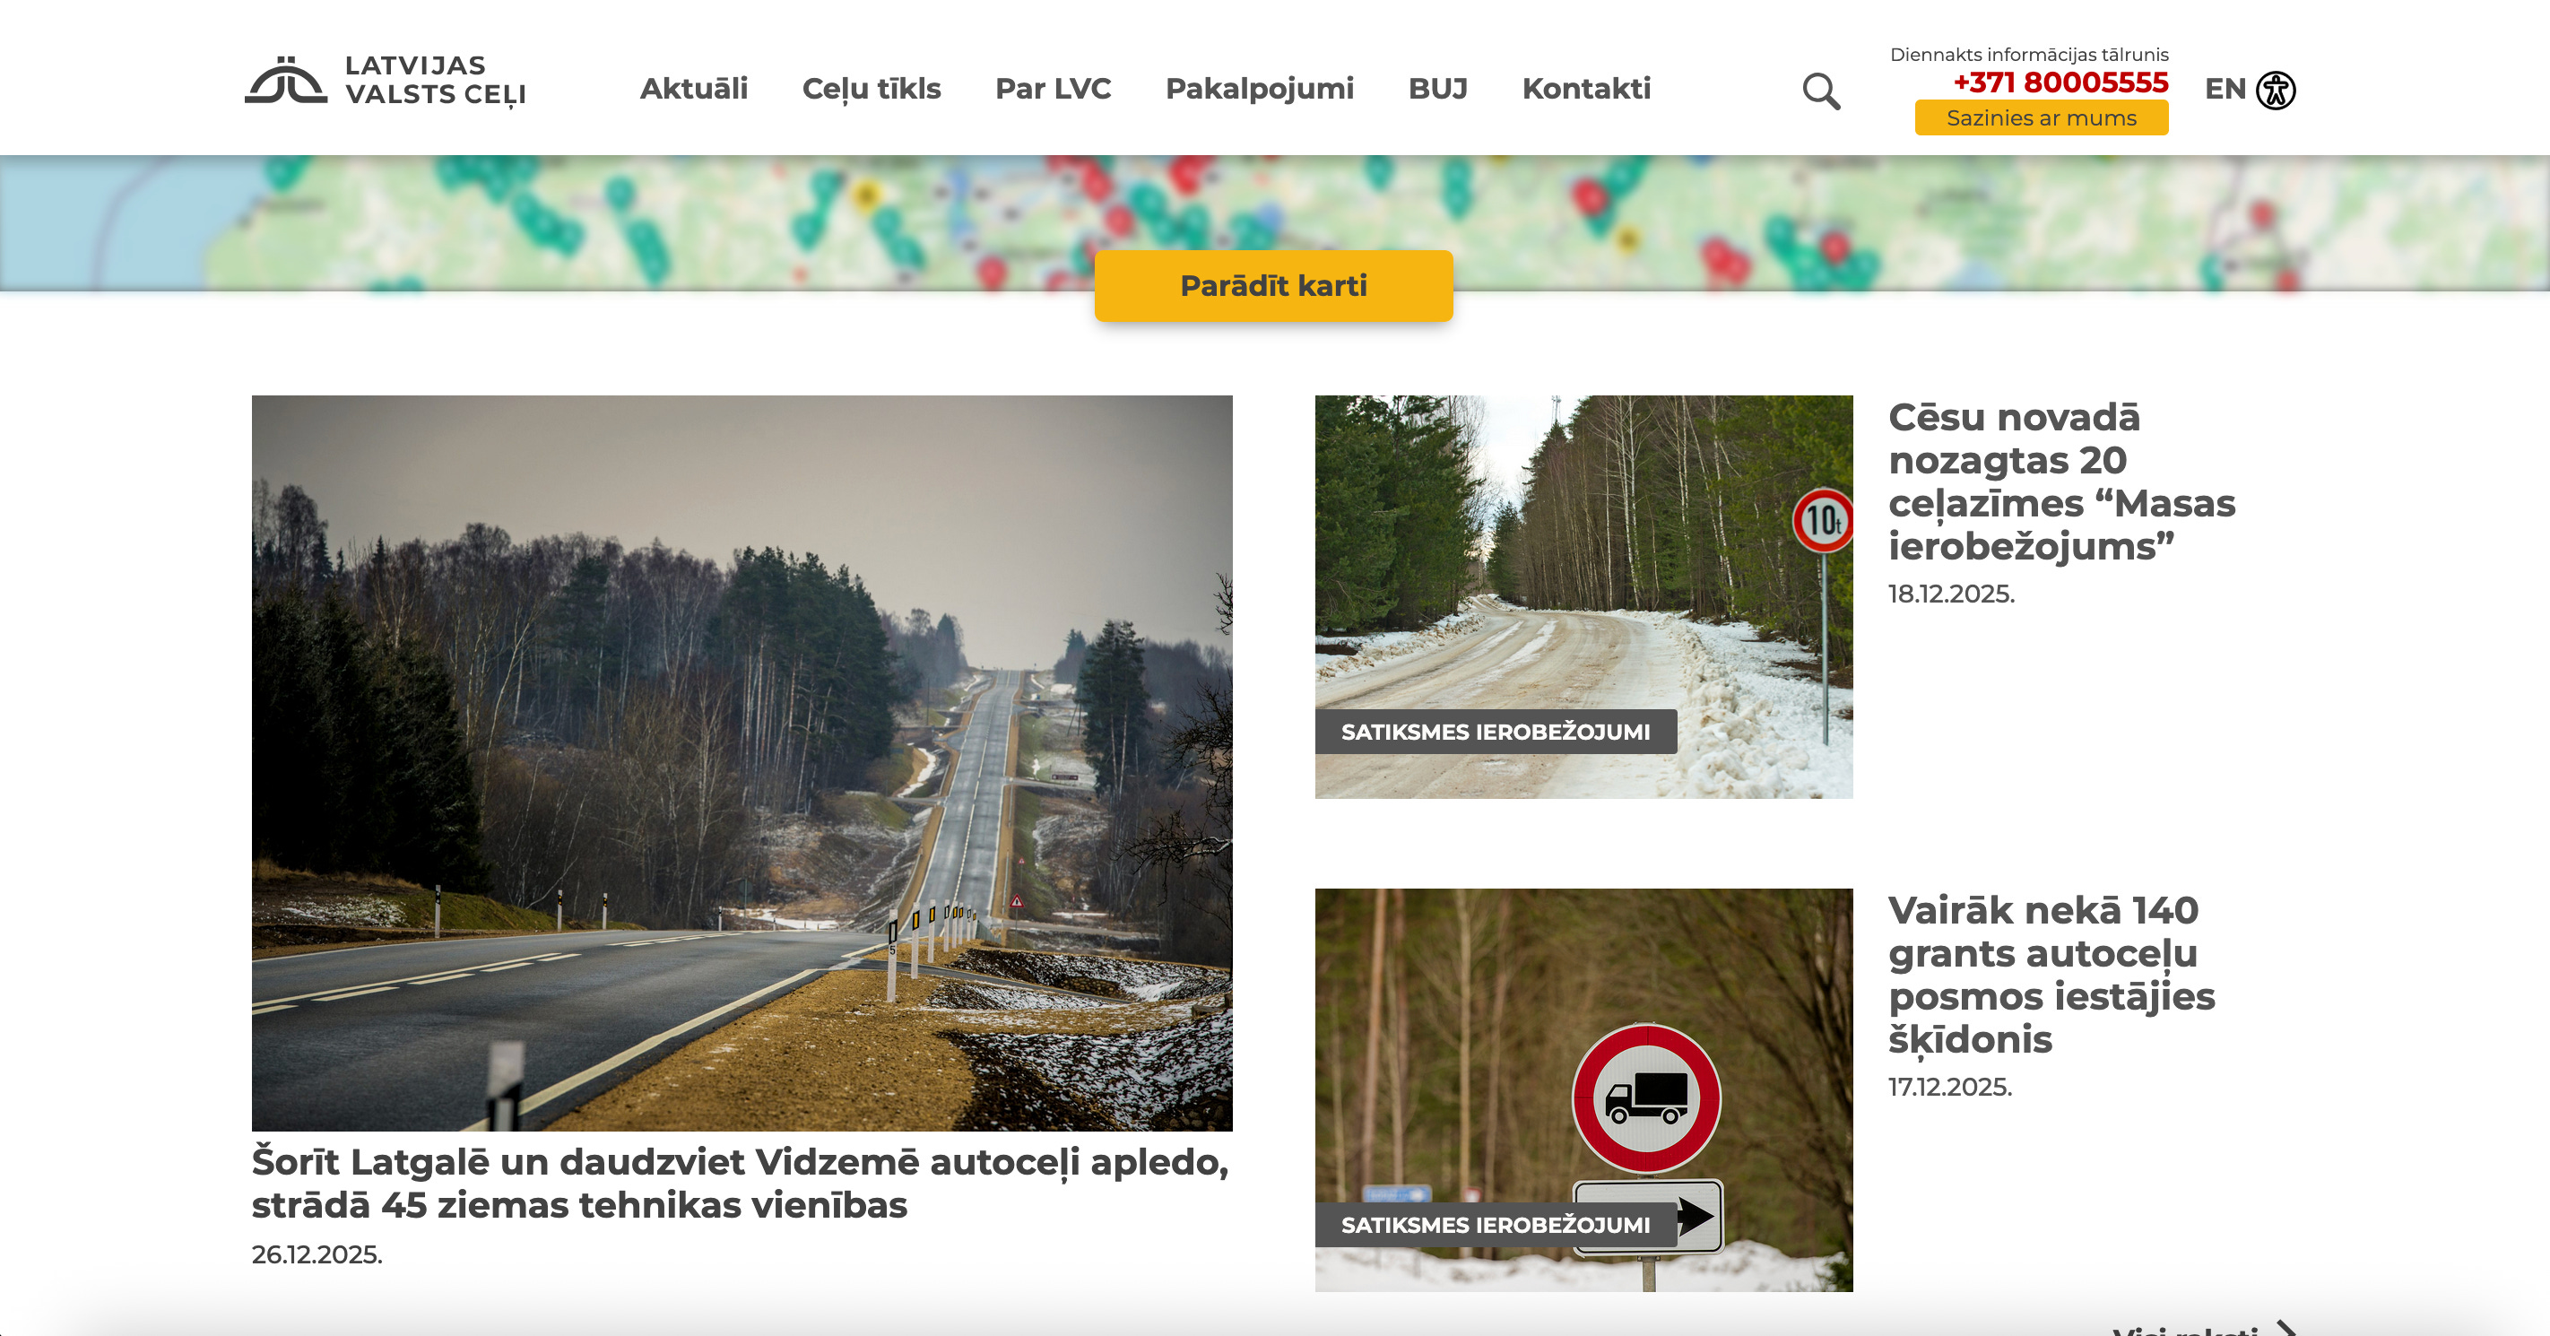Image resolution: width=2550 pixels, height=1336 pixels.
Task: Open the Vairāk nekā 140 grants autoceļu article
Action: [x=2050, y=974]
